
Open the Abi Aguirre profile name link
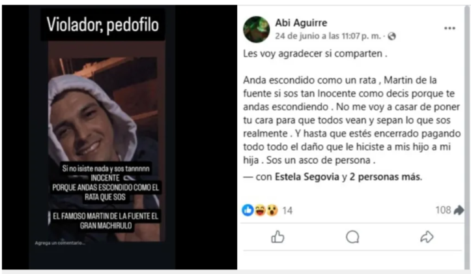(x=301, y=23)
